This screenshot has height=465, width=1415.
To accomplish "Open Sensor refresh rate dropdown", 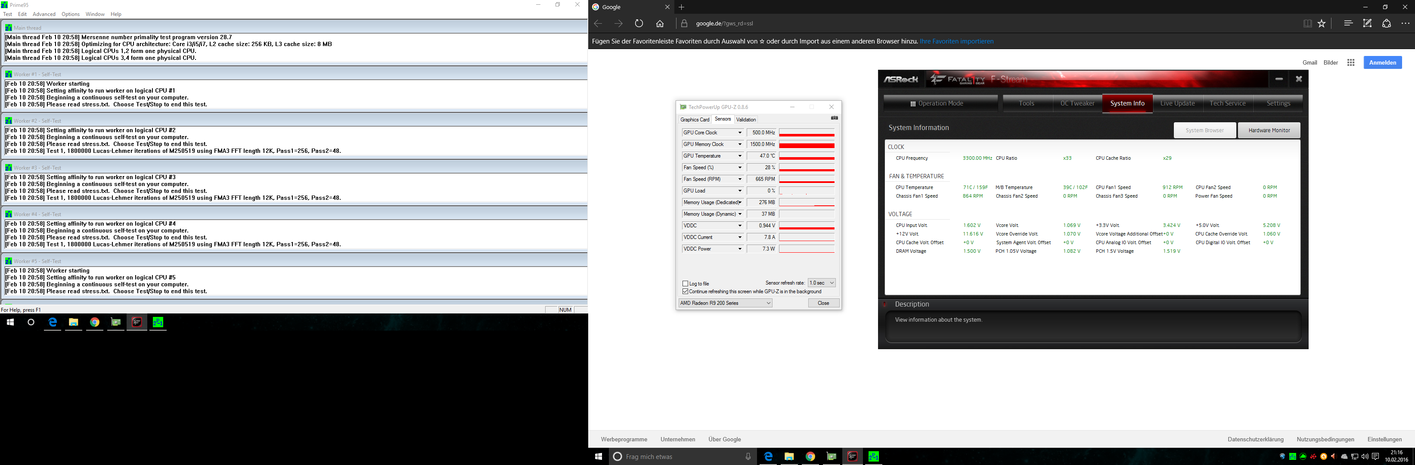I will pos(822,283).
